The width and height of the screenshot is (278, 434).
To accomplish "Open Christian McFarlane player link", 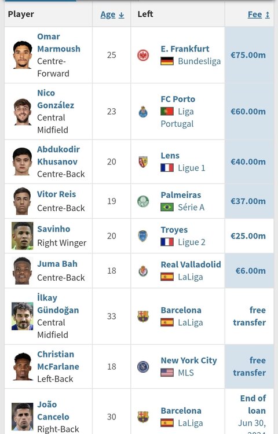I will 58,361.
